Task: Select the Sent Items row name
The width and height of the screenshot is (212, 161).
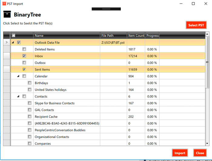Action: pos(42,69)
